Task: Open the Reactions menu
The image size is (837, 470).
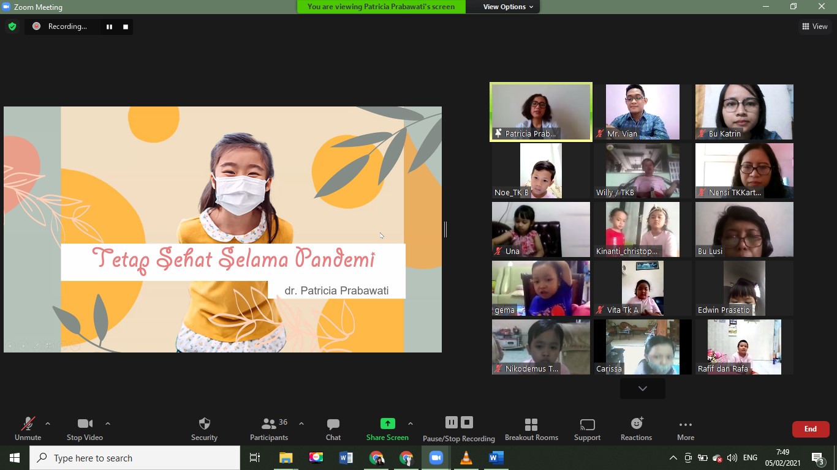Action: pos(636,429)
